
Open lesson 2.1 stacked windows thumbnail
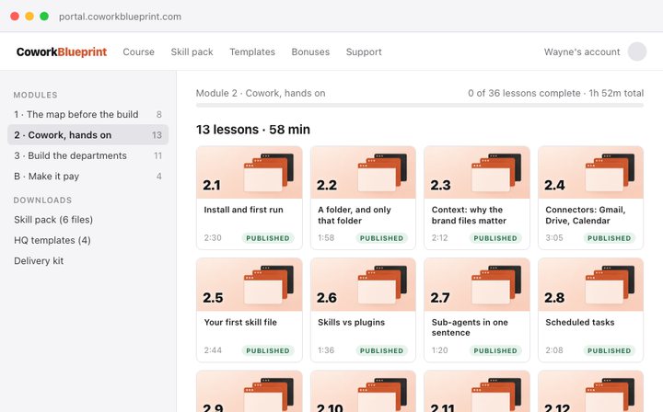click(269, 172)
